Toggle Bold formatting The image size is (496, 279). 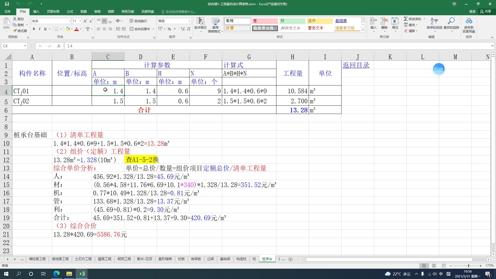pyautogui.click(x=34, y=29)
